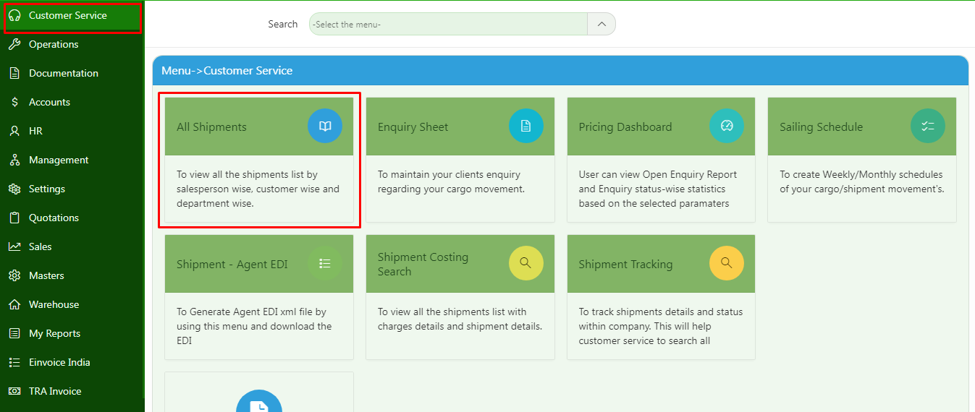
Task: Click the wrench icon beside Operations
Action: click(14, 44)
